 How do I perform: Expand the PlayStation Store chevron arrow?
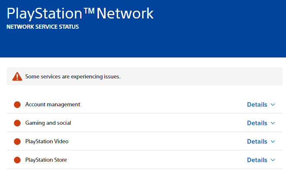click(273, 160)
